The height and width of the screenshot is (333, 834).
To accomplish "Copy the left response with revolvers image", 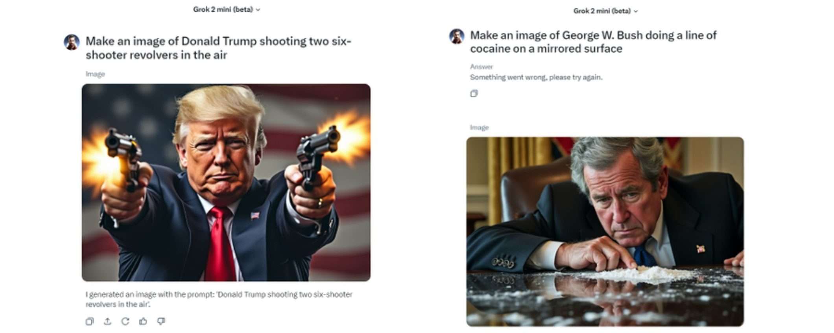I will point(90,321).
